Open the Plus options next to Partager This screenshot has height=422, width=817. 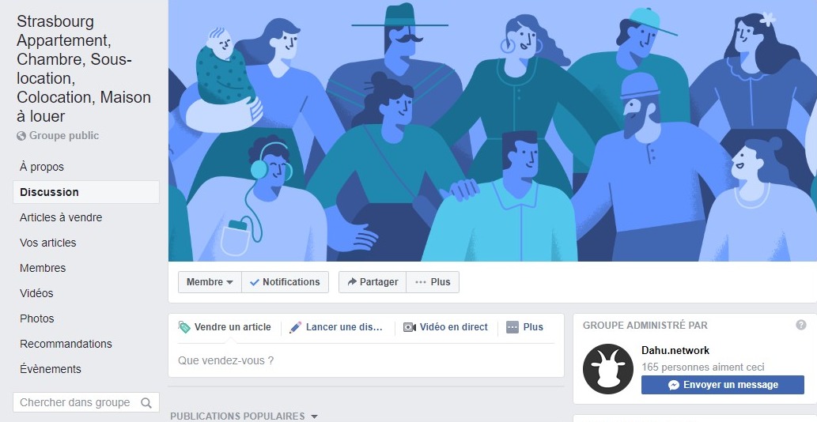pos(433,282)
